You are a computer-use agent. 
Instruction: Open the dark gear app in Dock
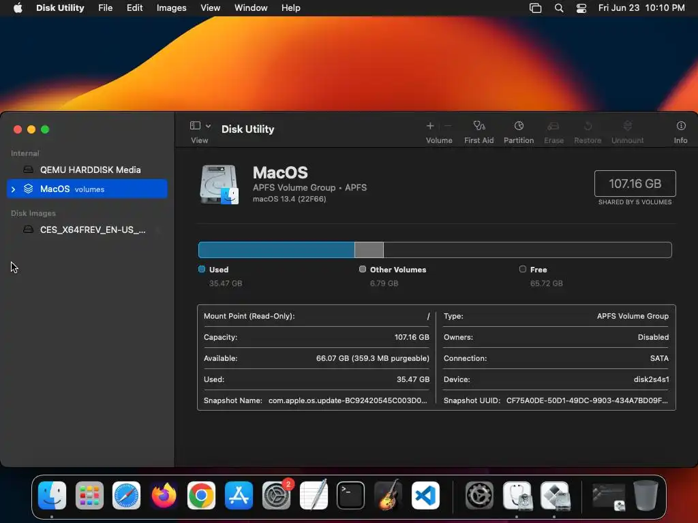pyautogui.click(x=479, y=496)
